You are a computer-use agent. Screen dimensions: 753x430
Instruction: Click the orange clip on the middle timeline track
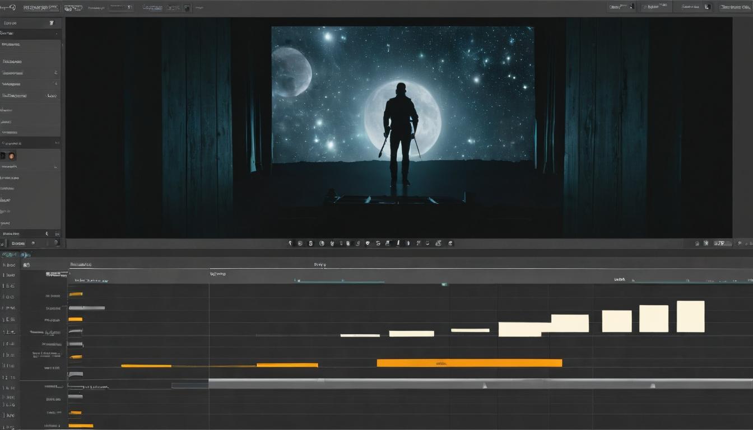coord(468,362)
